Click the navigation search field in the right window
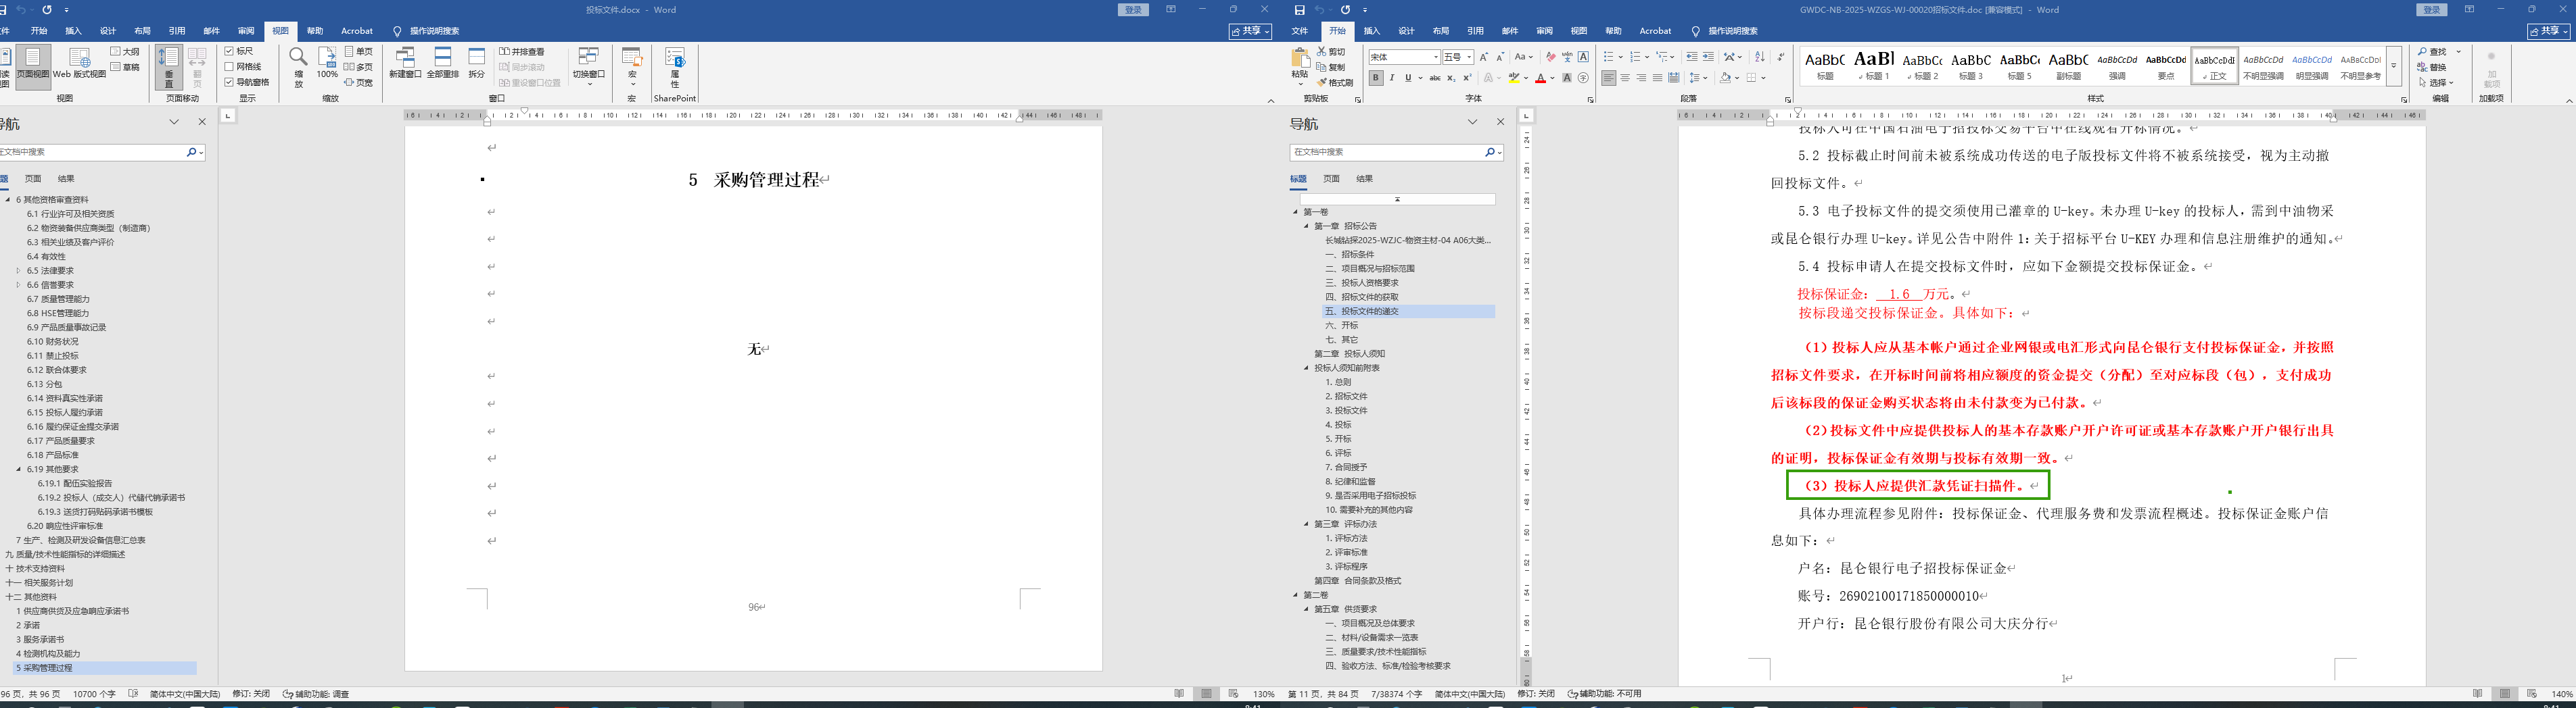Image resolution: width=2576 pixels, height=708 pixels. click(1385, 152)
